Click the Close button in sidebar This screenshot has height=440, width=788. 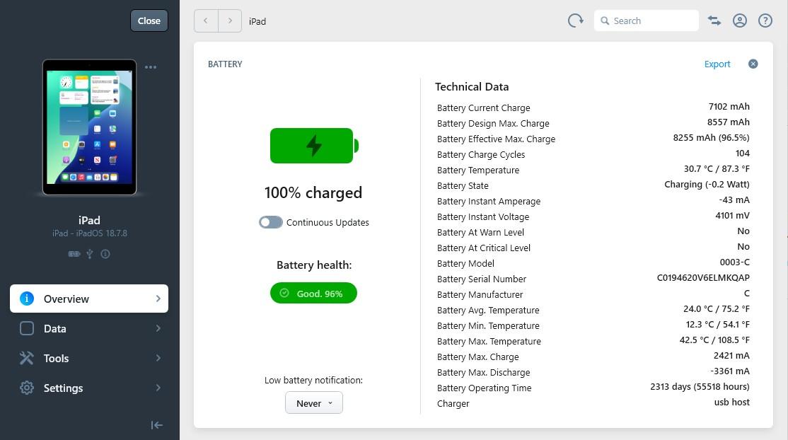click(149, 21)
